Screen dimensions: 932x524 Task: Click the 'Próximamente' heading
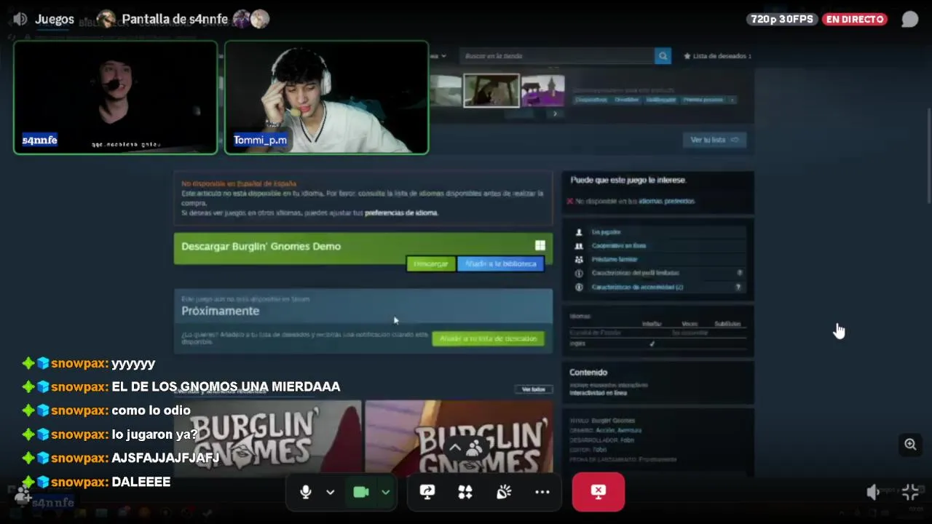[x=220, y=311]
